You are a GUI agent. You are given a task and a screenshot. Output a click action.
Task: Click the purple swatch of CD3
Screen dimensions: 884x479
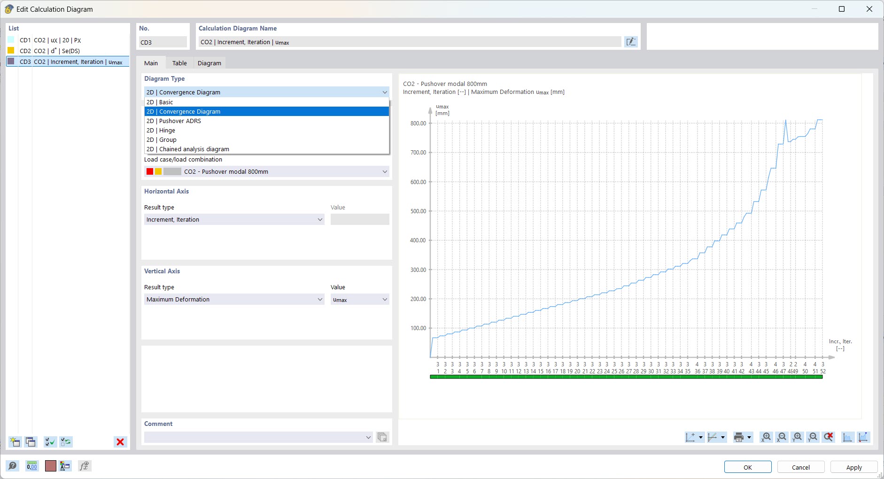[11, 61]
